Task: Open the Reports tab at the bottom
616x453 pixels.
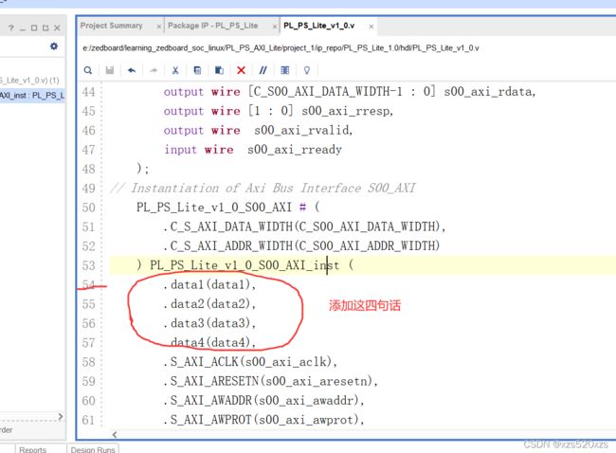Action: click(x=32, y=449)
